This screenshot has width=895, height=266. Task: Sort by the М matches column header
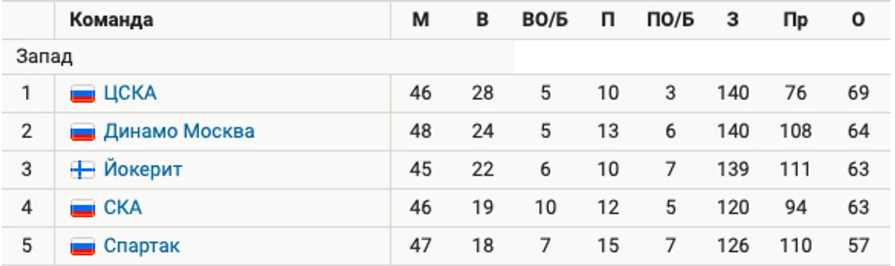tap(421, 20)
